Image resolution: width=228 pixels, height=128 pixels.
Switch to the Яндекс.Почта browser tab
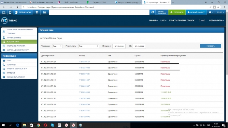[x=14, y=2]
